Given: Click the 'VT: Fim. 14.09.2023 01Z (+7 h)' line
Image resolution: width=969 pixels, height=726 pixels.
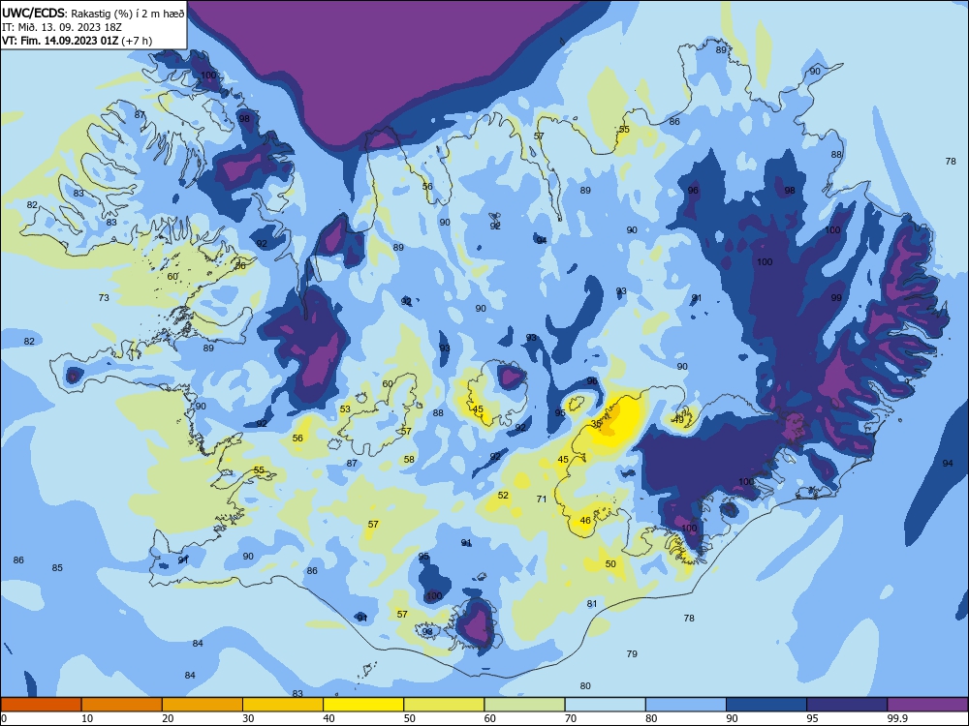Looking at the screenshot, I should point(77,41).
